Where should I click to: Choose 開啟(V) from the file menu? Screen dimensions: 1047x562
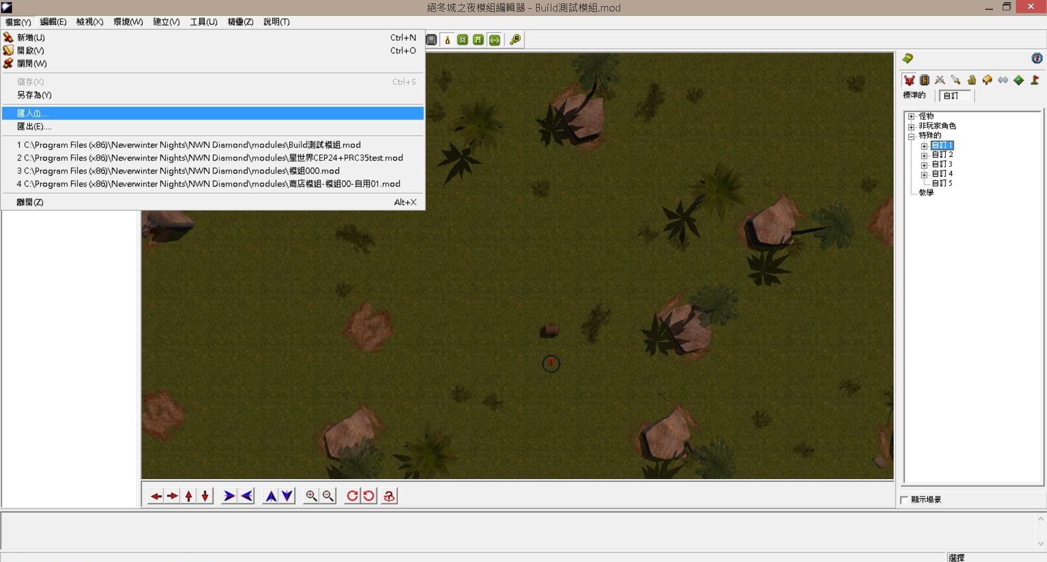point(213,50)
